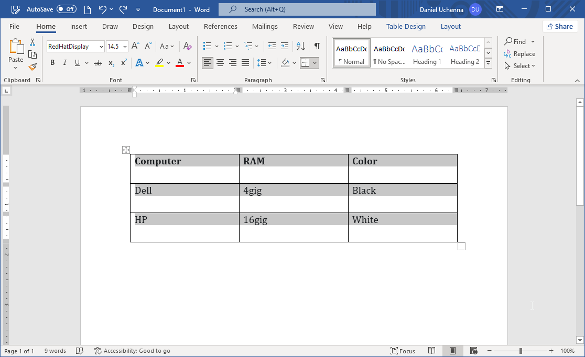Open the References ribbon tab
Image resolution: width=585 pixels, height=357 pixels.
tap(220, 26)
